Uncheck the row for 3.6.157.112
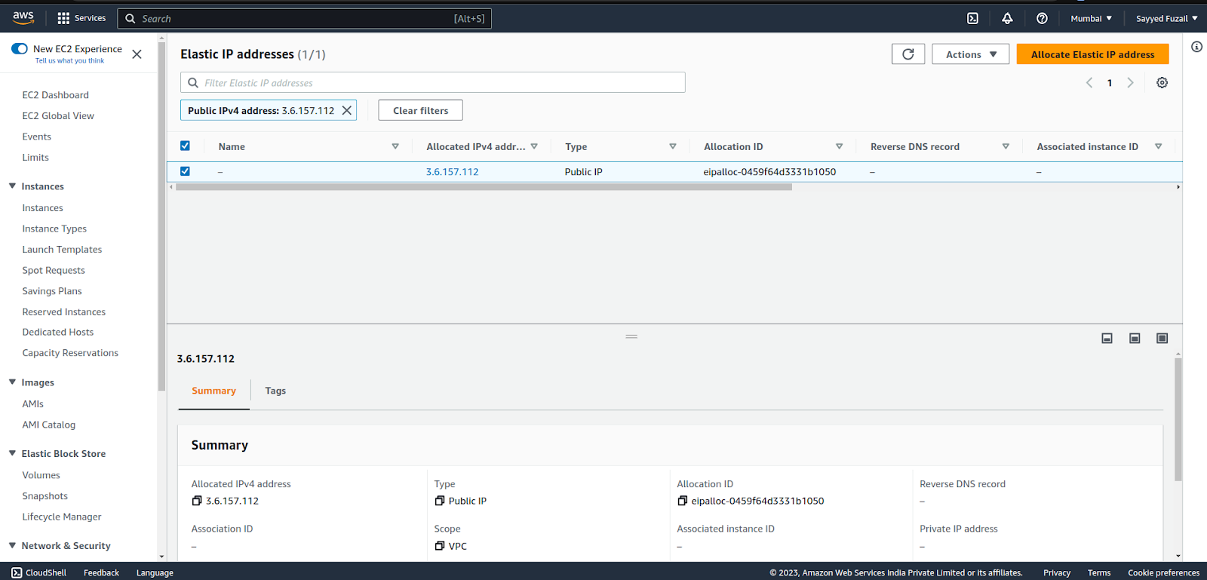Image resolution: width=1207 pixels, height=580 pixels. [x=185, y=171]
